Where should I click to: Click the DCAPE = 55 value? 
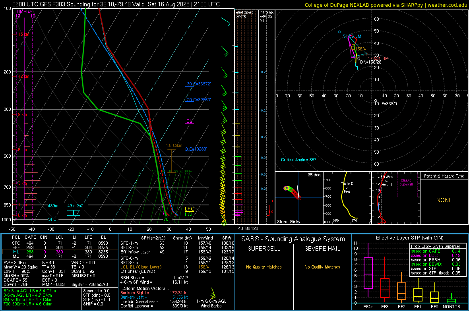coord(16,280)
